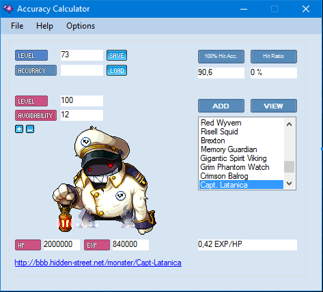Click the monster list scroll down arrow
The image size is (323, 292).
coord(290,184)
